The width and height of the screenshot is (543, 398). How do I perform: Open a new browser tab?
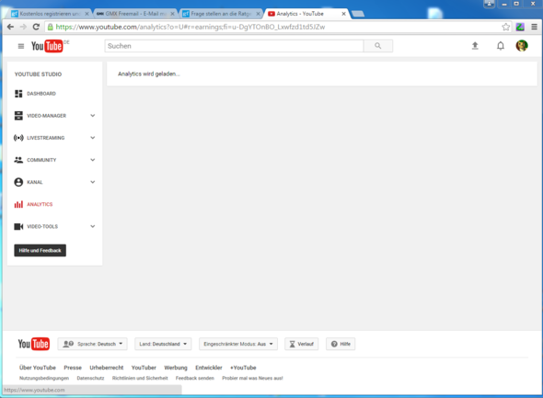(358, 14)
